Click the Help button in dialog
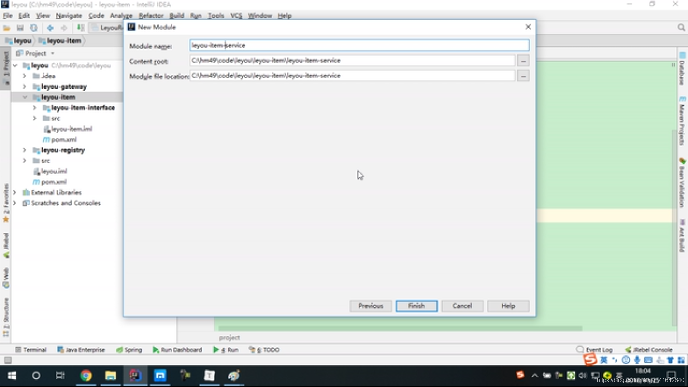Image resolution: width=688 pixels, height=387 pixels. point(508,306)
